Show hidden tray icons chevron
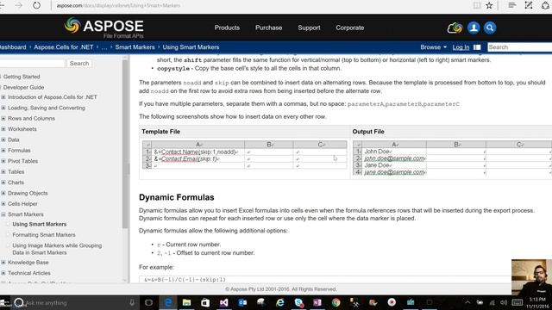The width and height of the screenshot is (552, 310). 467,302
